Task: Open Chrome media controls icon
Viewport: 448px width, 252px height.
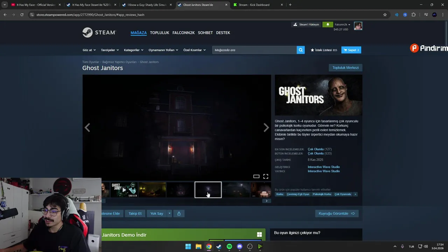Action: [426, 15]
